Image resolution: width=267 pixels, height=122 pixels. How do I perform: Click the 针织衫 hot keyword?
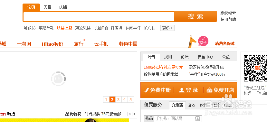point(30,28)
